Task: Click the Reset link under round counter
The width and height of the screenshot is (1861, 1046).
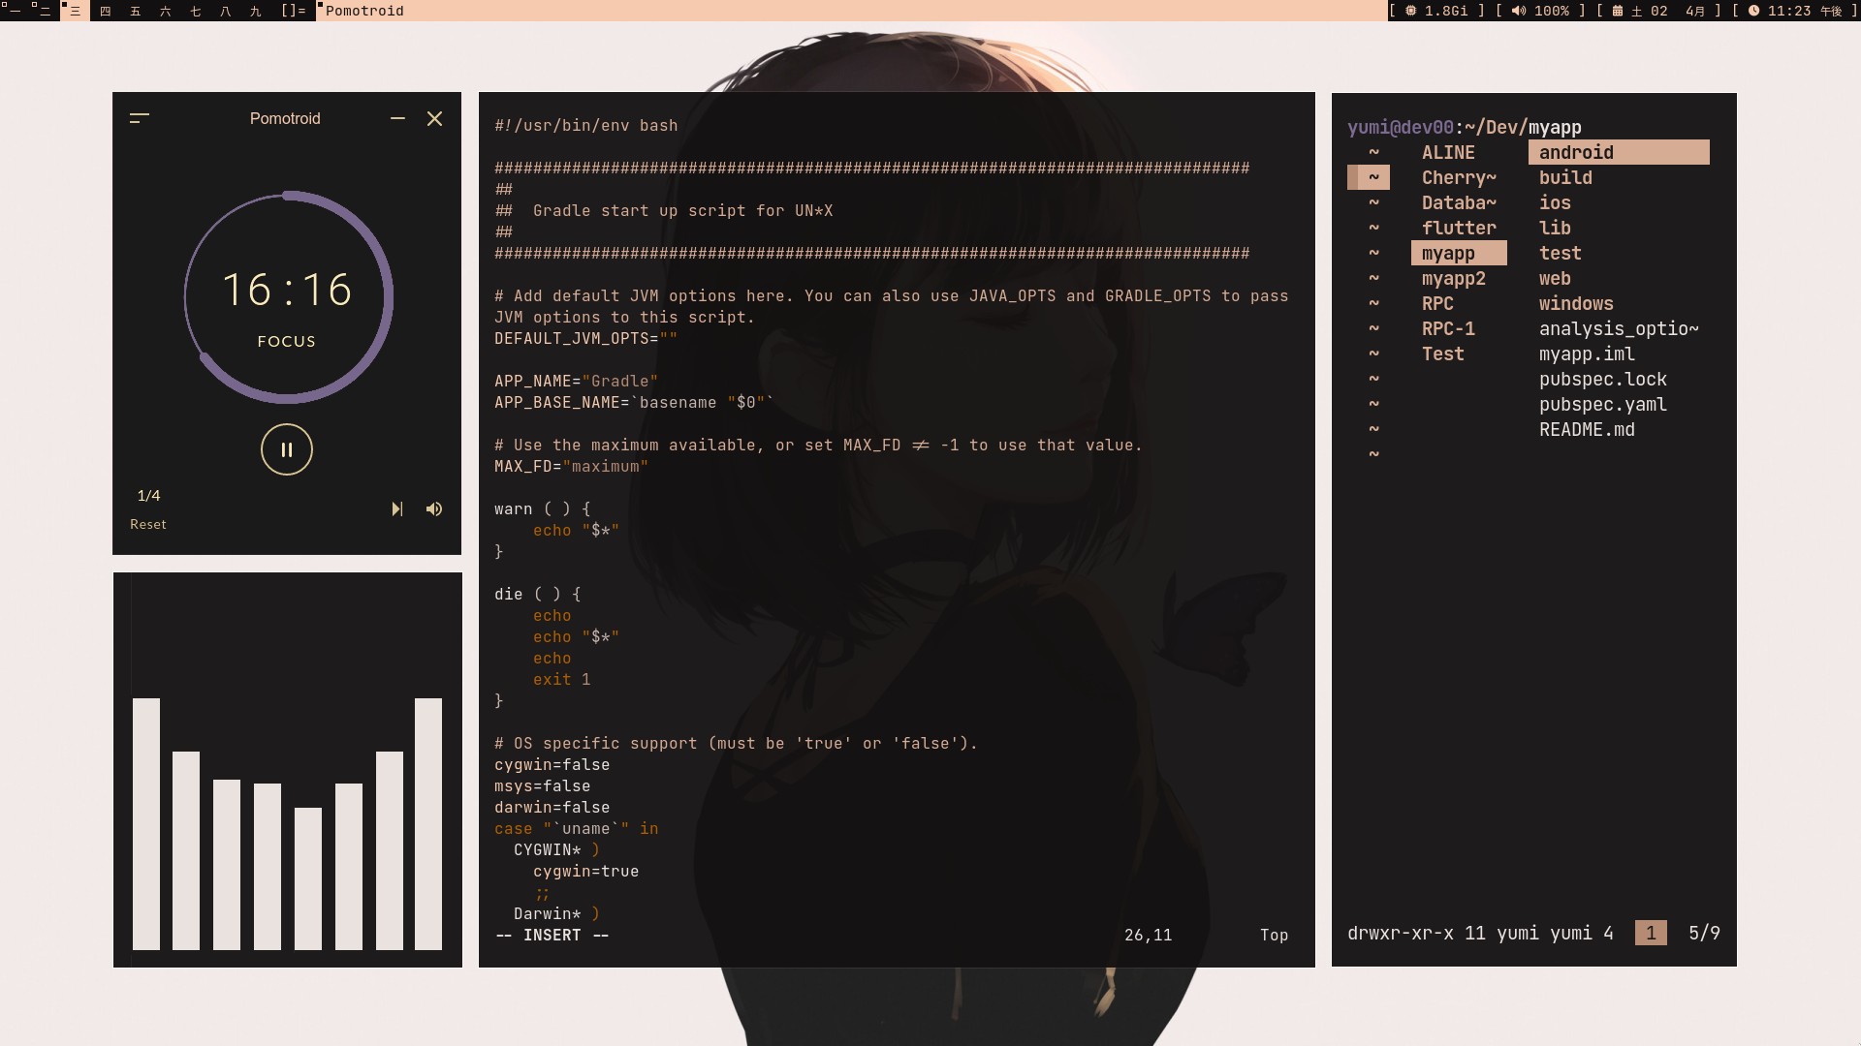Action: click(148, 524)
